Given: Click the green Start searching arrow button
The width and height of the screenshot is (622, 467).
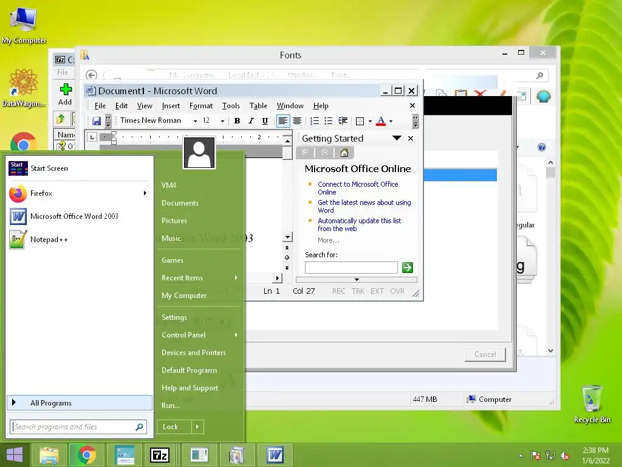Looking at the screenshot, I should tap(408, 268).
